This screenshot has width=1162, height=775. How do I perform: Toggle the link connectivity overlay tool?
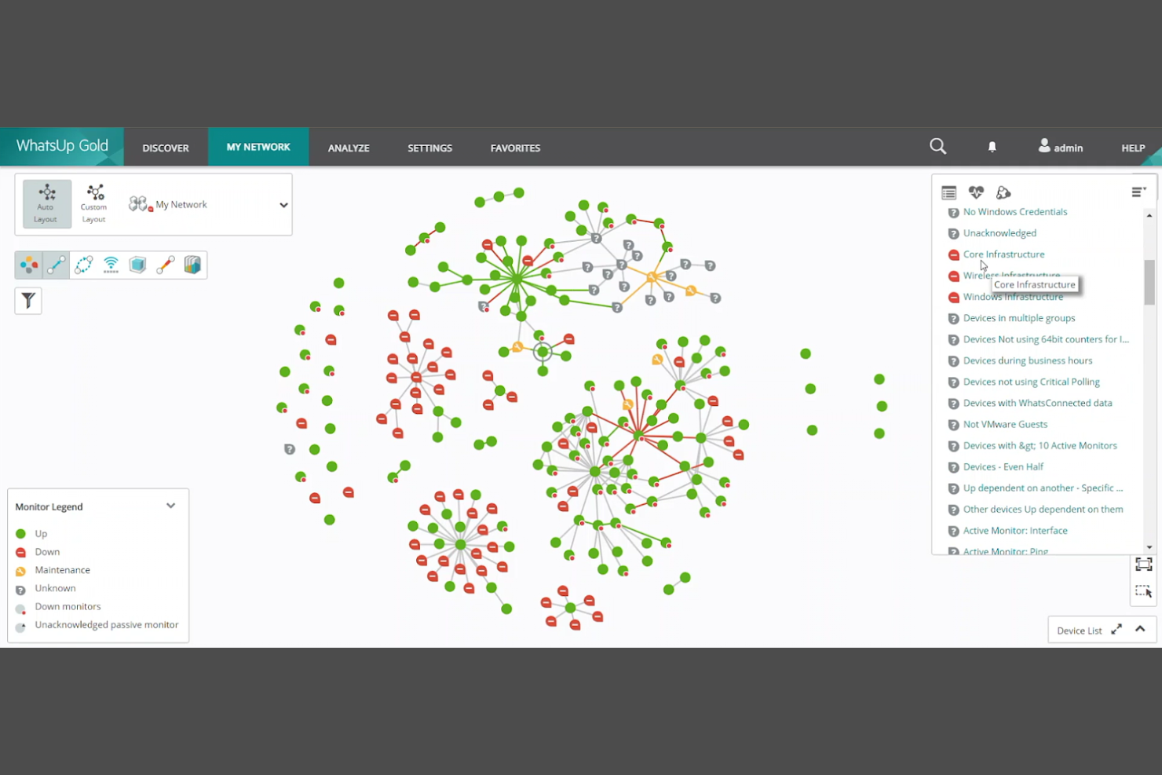(x=56, y=265)
